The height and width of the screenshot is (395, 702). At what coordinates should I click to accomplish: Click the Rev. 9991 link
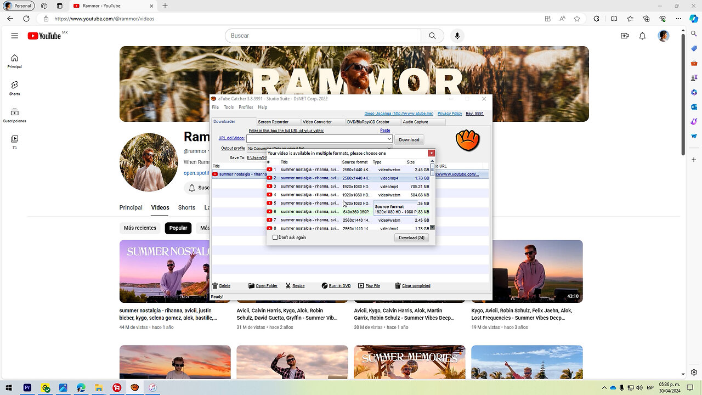[x=475, y=114]
